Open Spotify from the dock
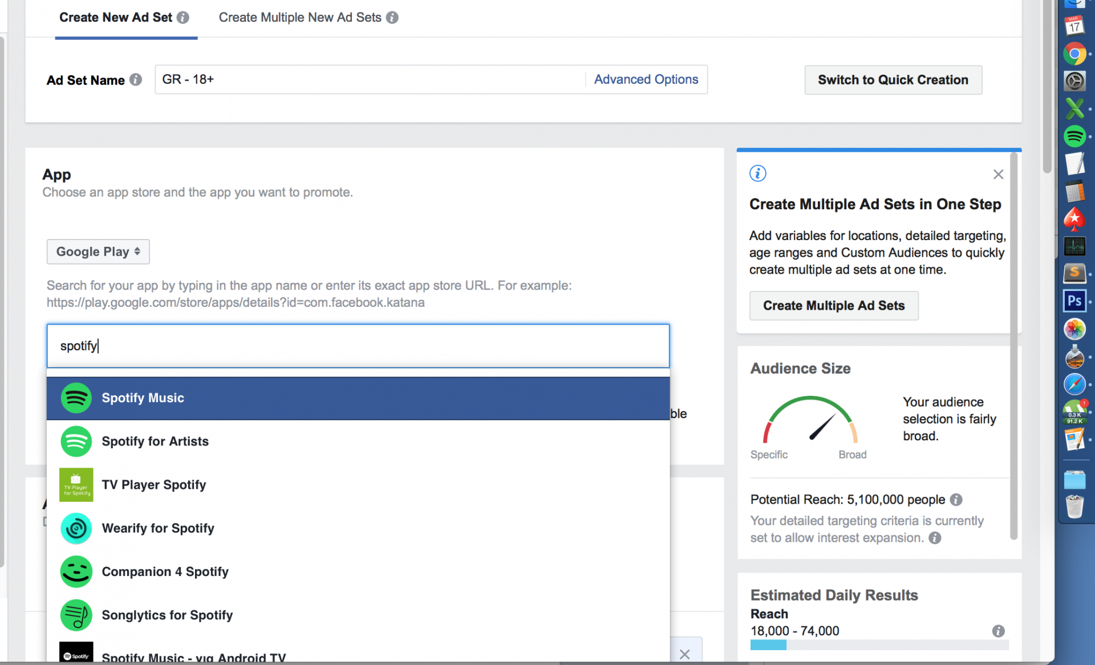 pos(1074,136)
